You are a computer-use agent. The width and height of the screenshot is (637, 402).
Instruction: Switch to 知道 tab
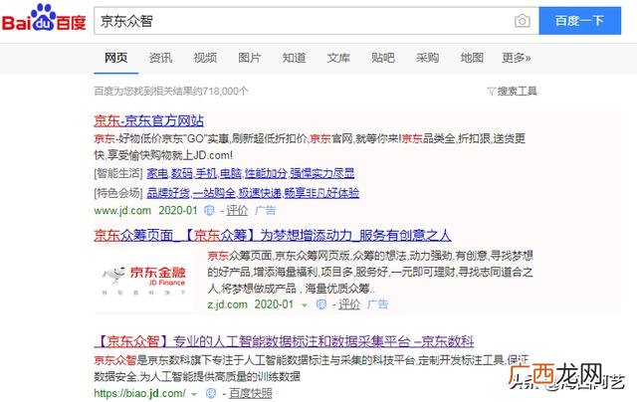(294, 58)
